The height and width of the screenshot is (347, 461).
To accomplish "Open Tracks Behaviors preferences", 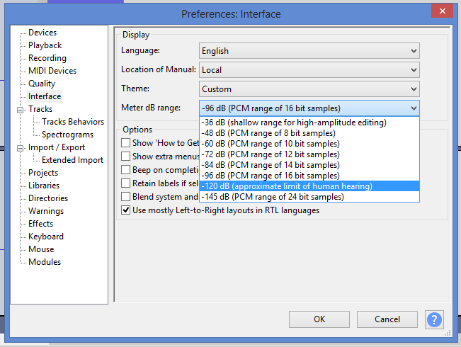I will [x=73, y=122].
